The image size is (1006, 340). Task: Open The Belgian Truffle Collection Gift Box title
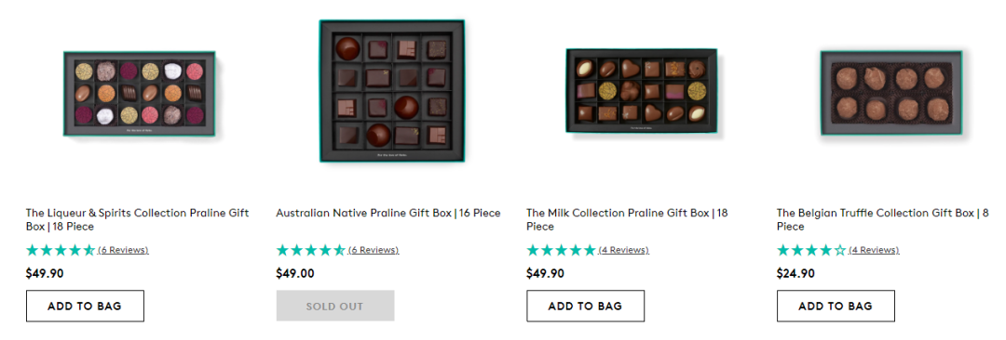883,219
